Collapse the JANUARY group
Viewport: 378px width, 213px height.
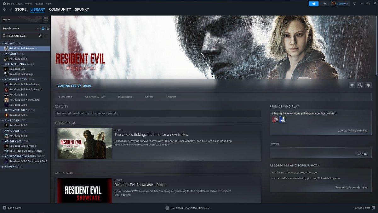[x=3, y=54]
